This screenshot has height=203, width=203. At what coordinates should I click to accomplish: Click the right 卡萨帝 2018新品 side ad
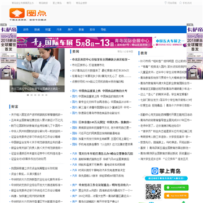195,53
